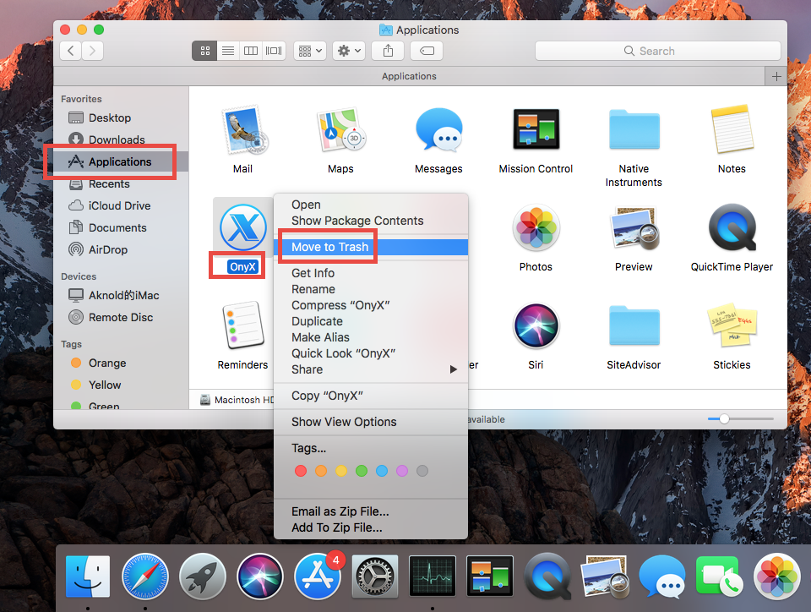Viewport: 811px width, 612px height.
Task: Tag OnyX with the red color swatch
Action: click(x=301, y=471)
